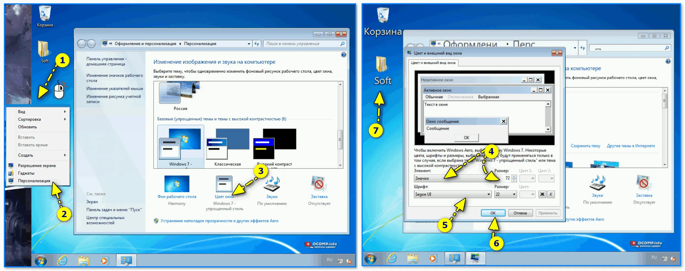Open Изменение значков рабочего стола link

coord(115,78)
